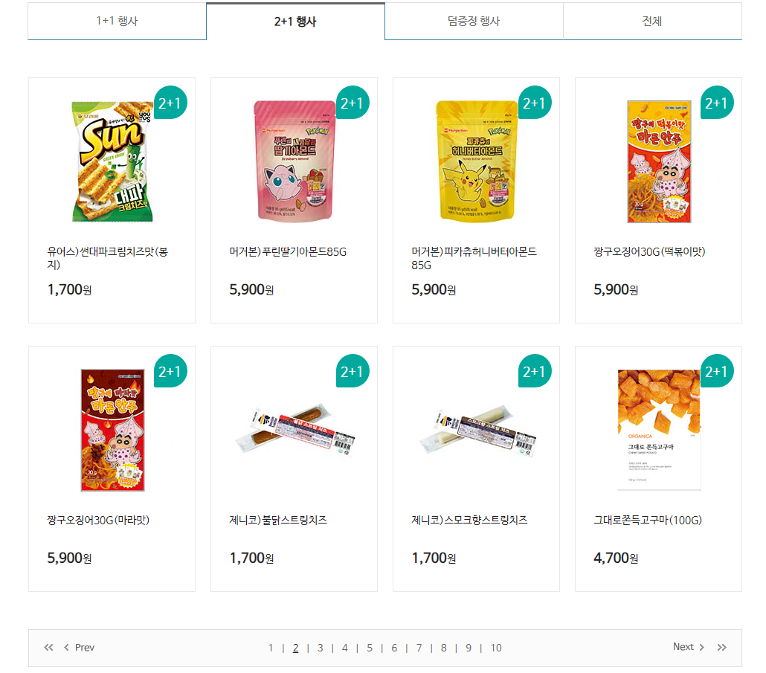Image resolution: width=766 pixels, height=673 pixels.
Task: Click 짱구오징어30G(마라맛) product name
Action: click(98, 520)
